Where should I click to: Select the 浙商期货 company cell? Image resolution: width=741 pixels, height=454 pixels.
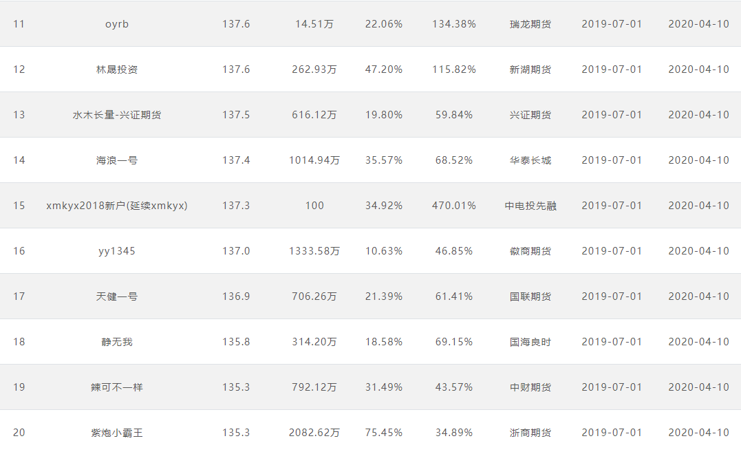coord(530,432)
